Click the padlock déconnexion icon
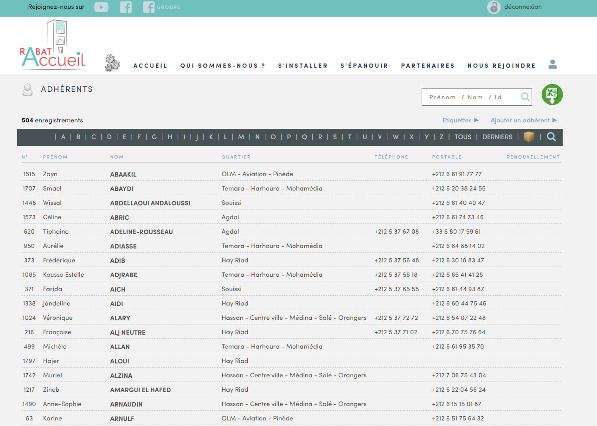 coord(494,7)
